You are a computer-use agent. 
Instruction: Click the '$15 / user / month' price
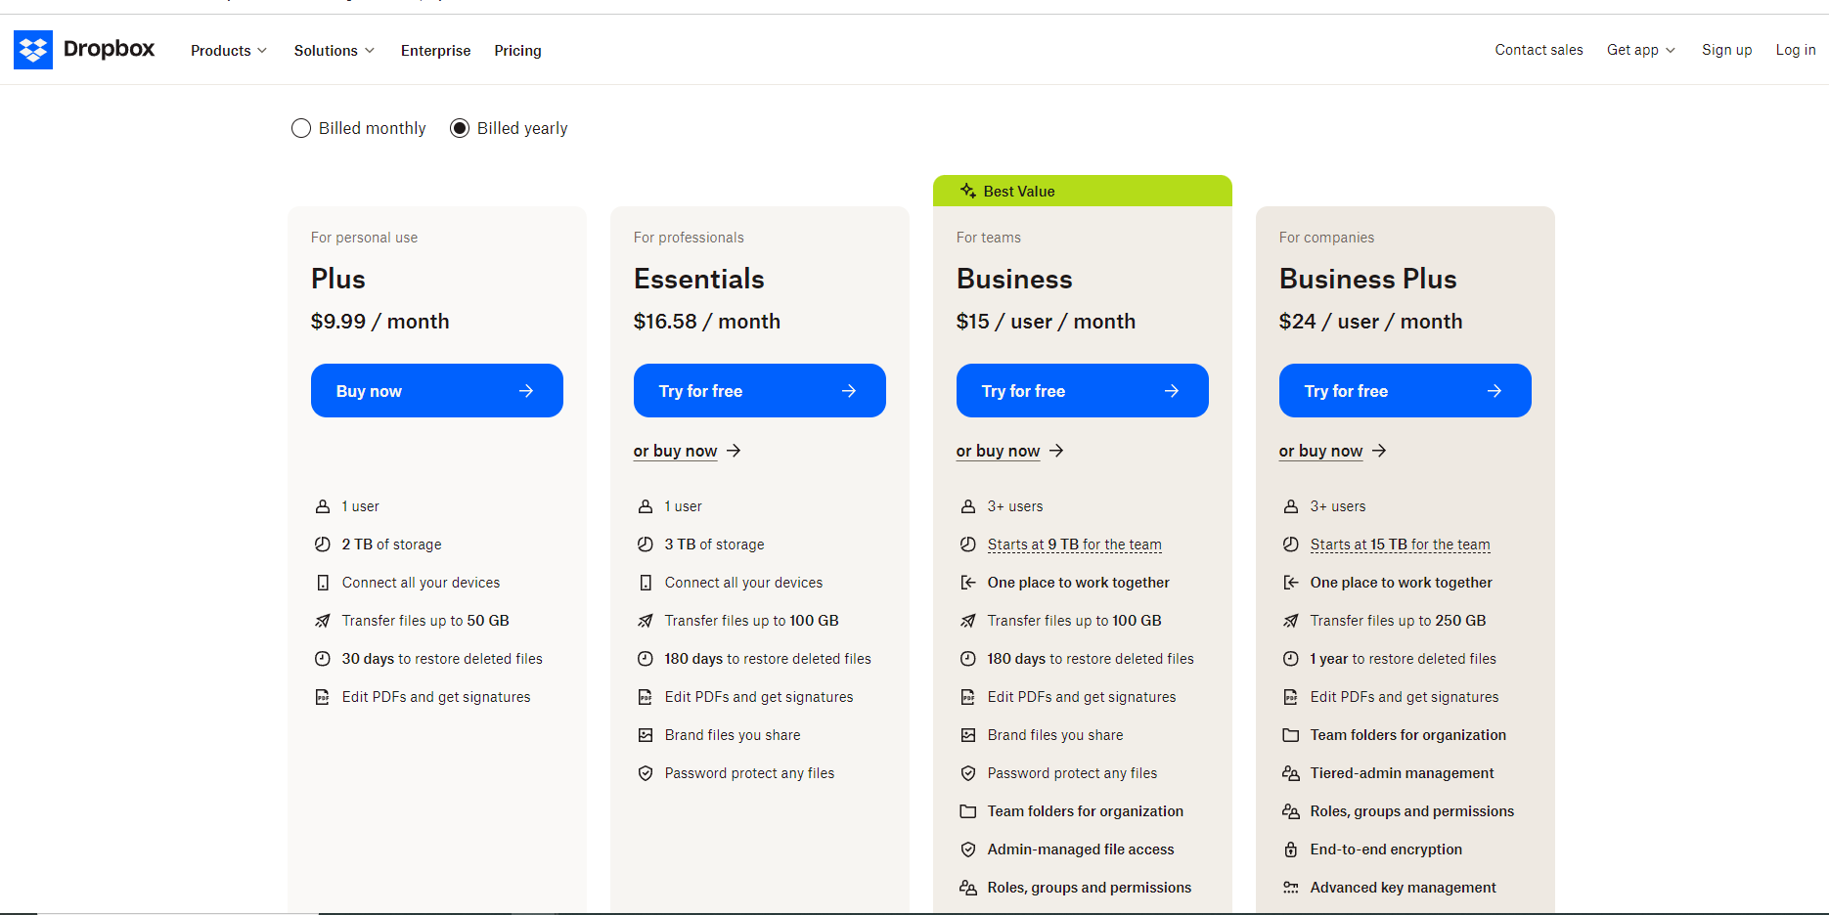(x=1046, y=322)
